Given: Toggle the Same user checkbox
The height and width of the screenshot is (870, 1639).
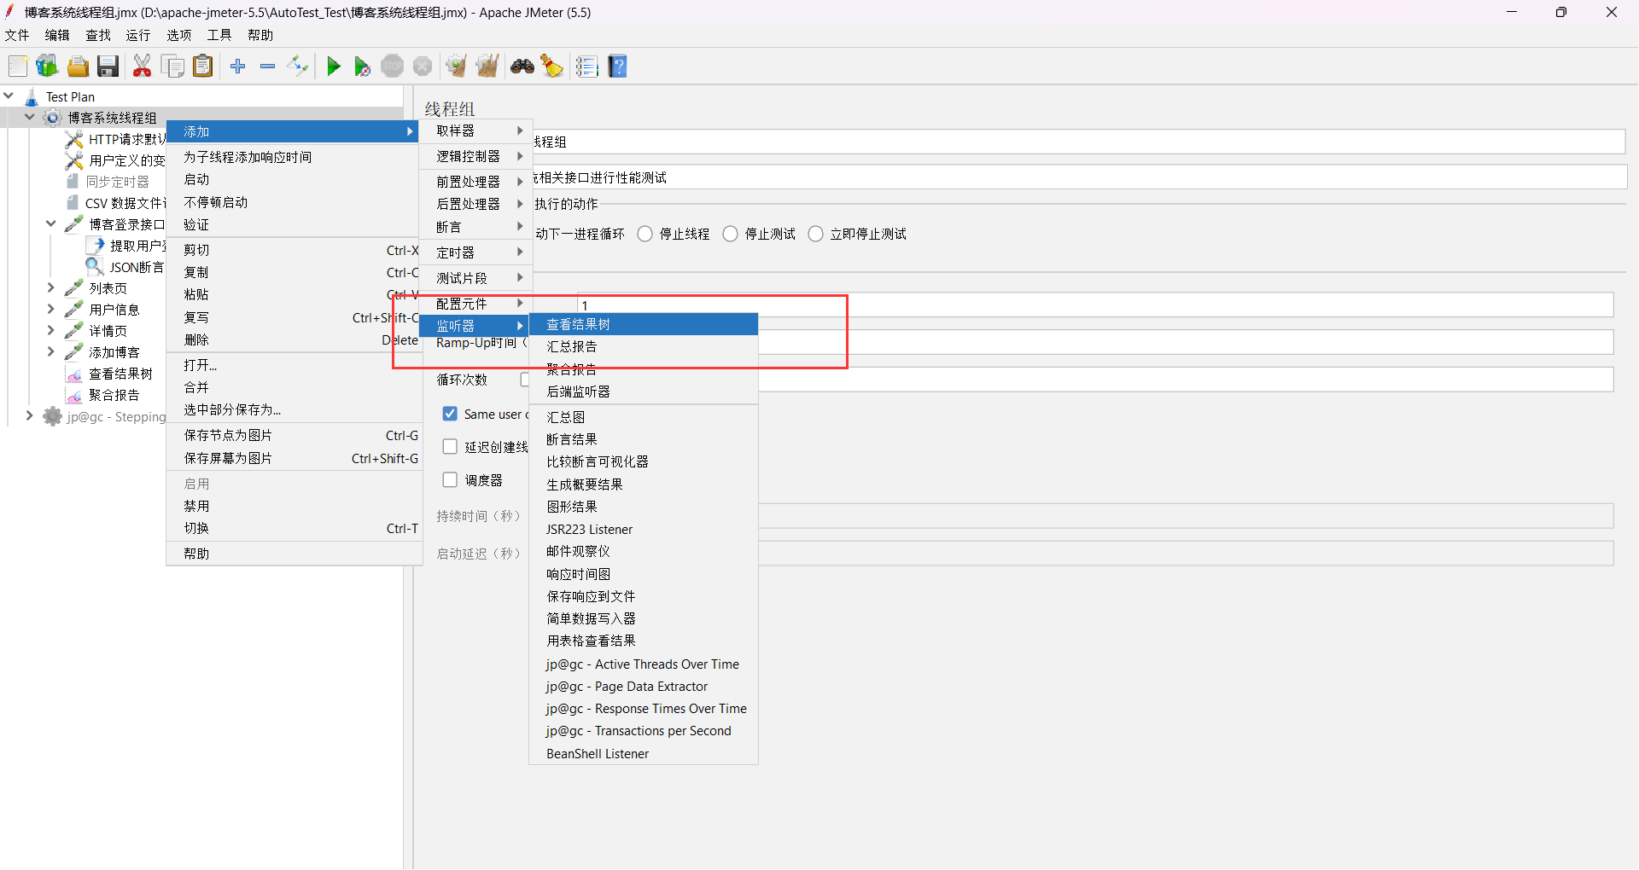Looking at the screenshot, I should click(x=450, y=414).
